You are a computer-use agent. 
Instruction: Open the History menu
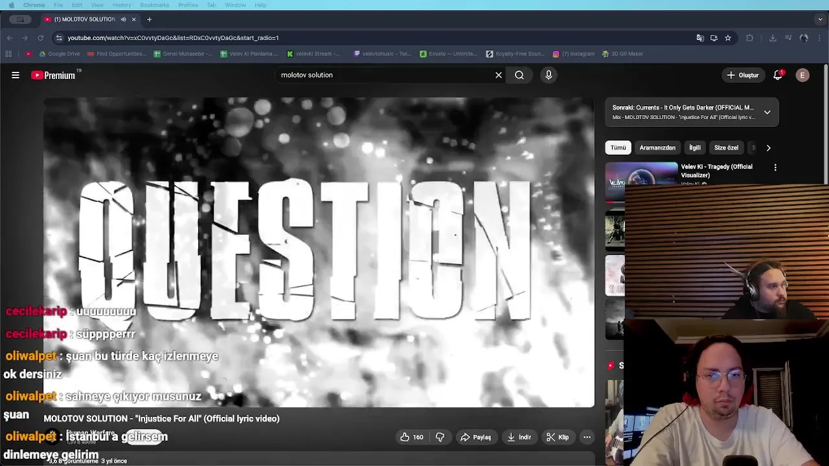click(122, 5)
